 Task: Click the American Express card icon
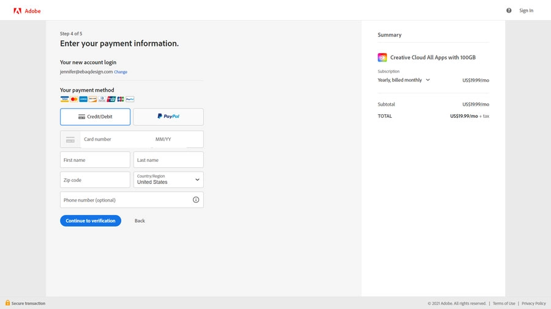pos(83,99)
